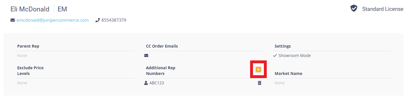Click the Settings section header
This screenshot has height=112, width=412.
click(x=283, y=46)
